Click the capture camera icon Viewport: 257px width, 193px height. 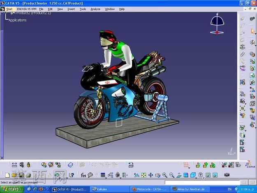click(x=227, y=175)
